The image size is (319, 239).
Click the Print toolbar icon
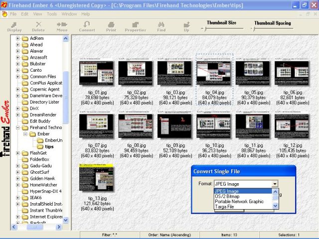111,27
